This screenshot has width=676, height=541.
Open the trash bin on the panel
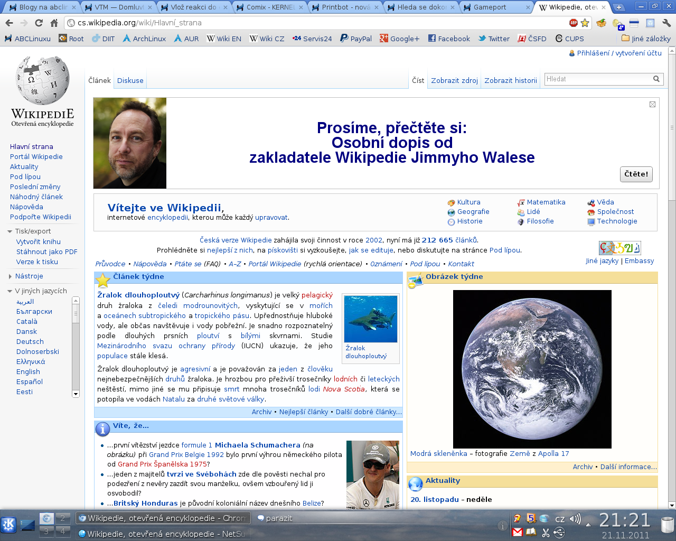pyautogui.click(x=668, y=525)
